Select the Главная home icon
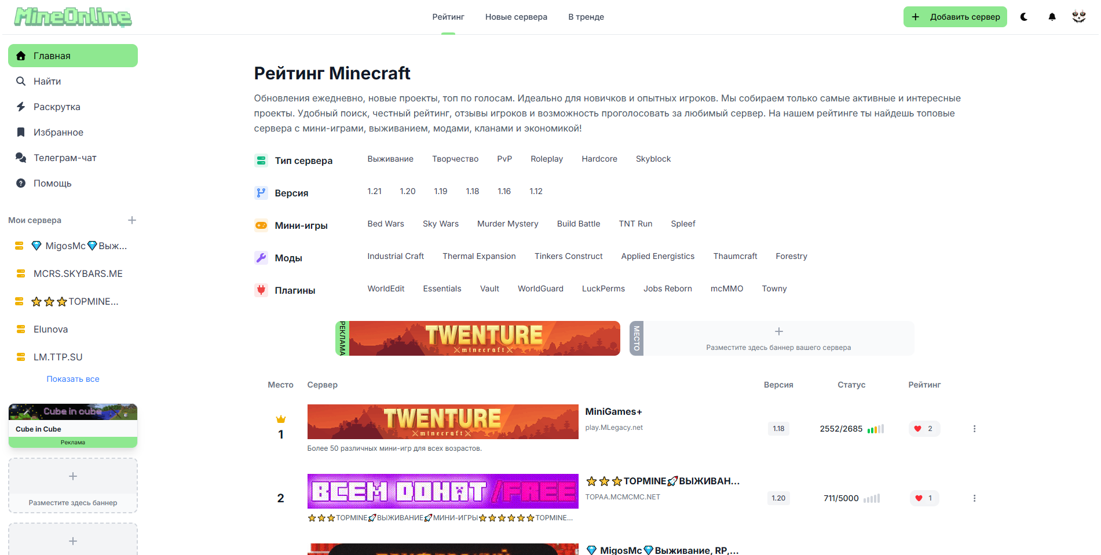 point(21,56)
